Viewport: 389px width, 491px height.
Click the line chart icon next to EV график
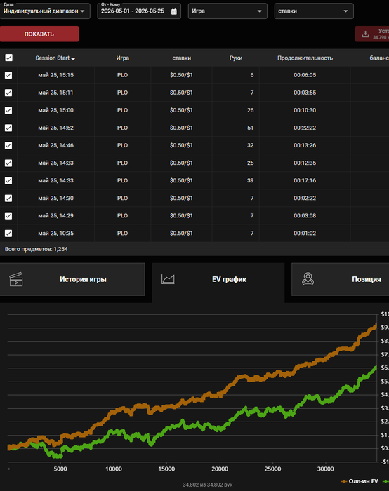168,279
